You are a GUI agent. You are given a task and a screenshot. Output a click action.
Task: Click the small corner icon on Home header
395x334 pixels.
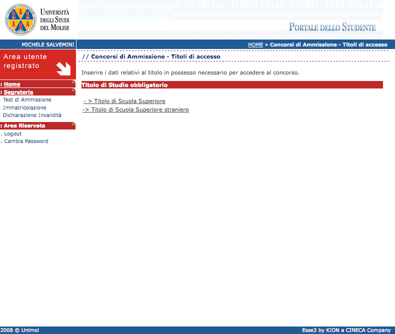tap(73, 82)
